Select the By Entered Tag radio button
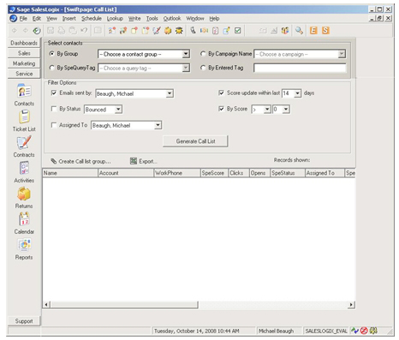The width and height of the screenshot is (399, 340). pyautogui.click(x=203, y=68)
